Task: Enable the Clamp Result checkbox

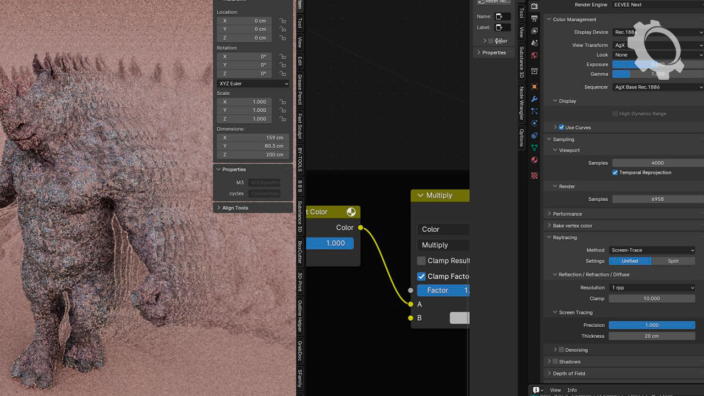Action: [x=421, y=261]
